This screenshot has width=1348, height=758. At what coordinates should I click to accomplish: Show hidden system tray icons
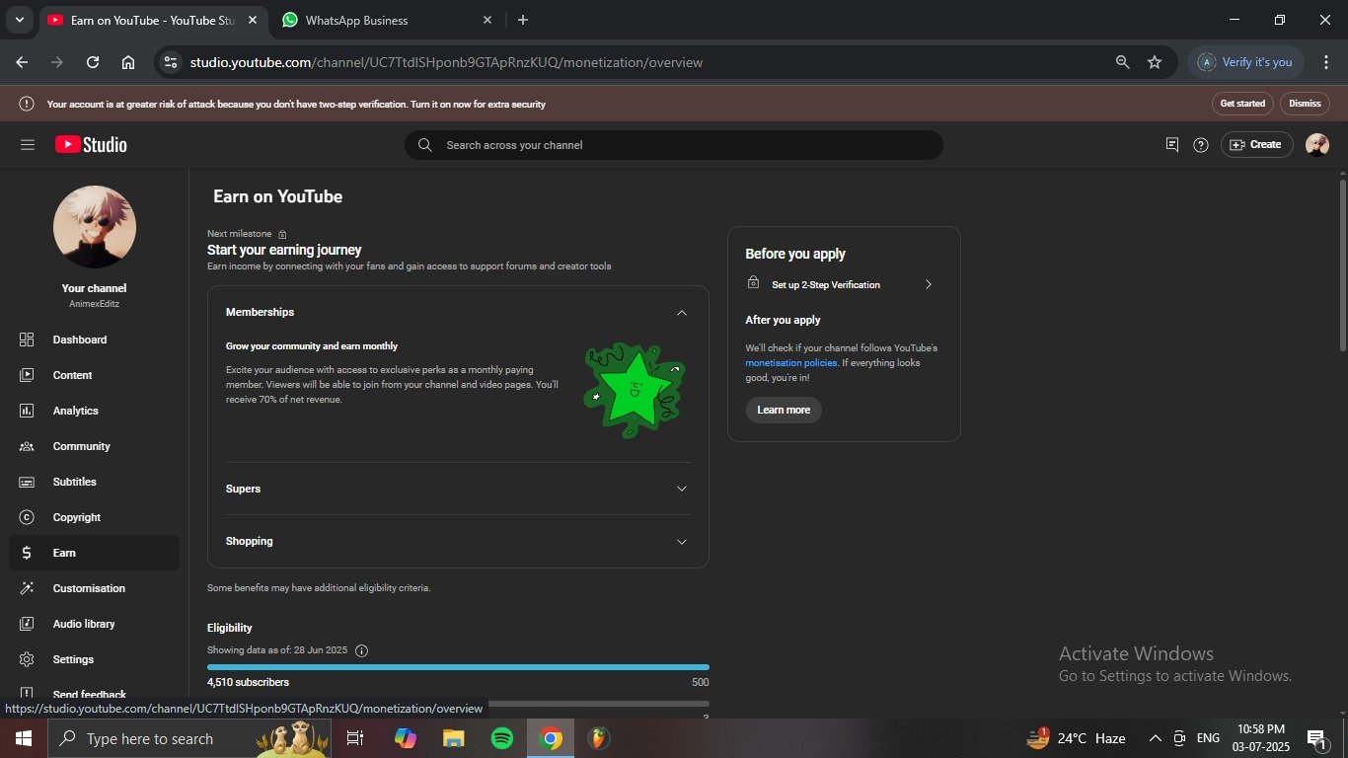click(x=1155, y=738)
